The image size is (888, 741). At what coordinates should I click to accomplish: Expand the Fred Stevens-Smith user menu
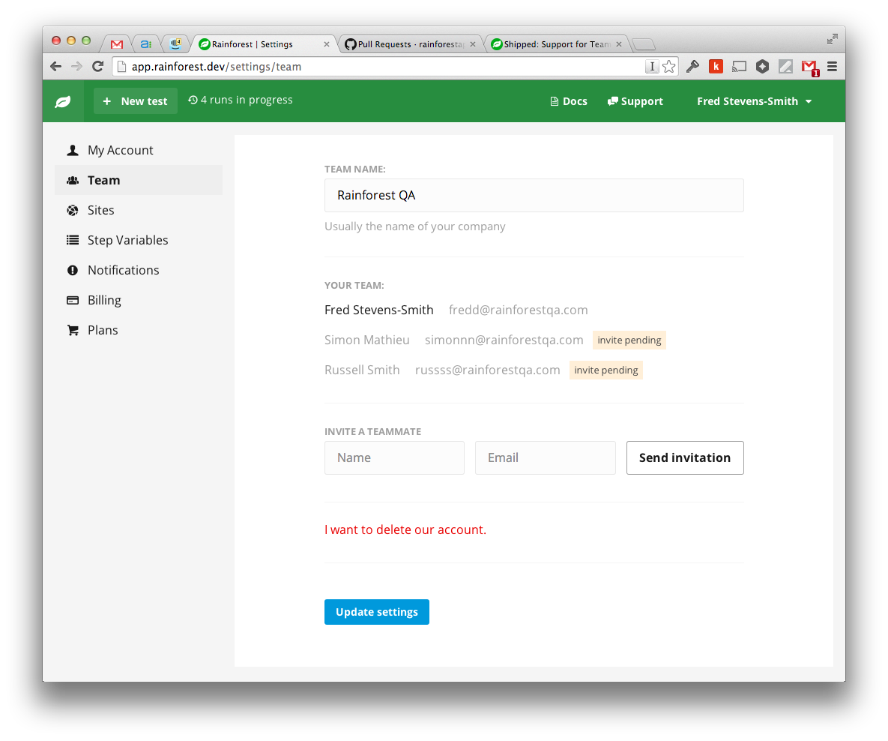[755, 101]
